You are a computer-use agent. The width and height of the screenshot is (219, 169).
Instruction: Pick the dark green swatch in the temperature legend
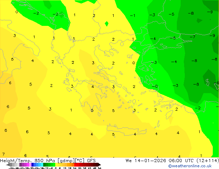click(x=45, y=165)
